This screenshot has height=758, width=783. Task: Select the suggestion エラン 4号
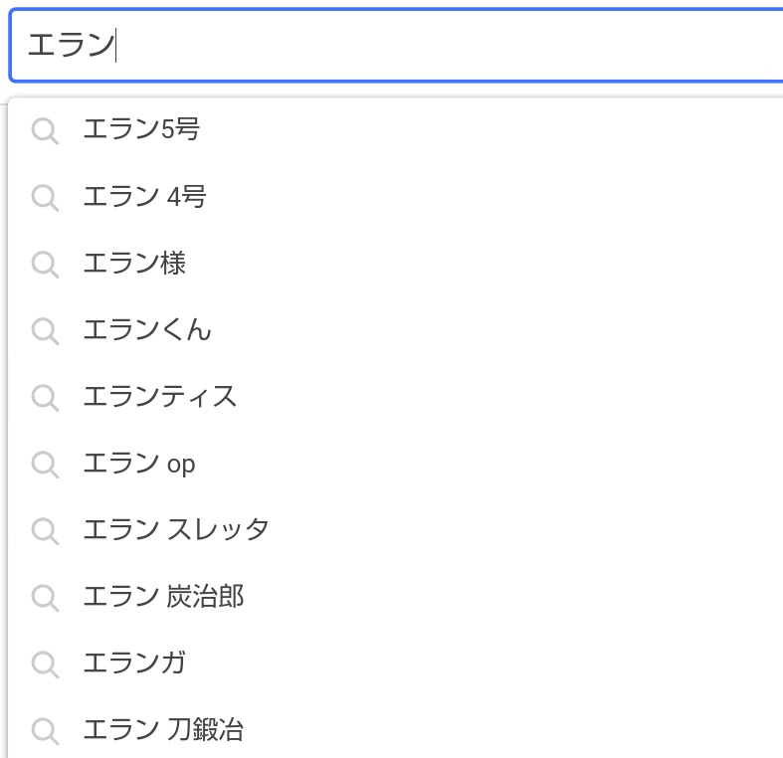(x=396, y=197)
